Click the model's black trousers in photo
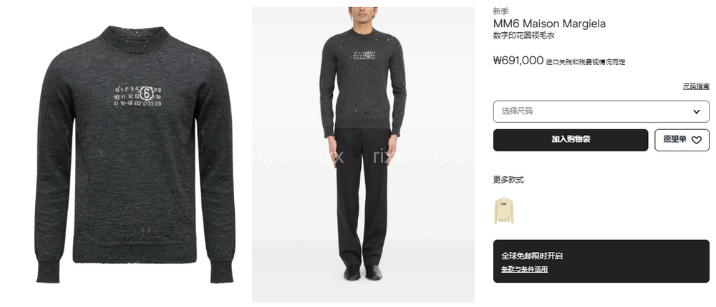This screenshot has width=716, height=307. (363, 196)
